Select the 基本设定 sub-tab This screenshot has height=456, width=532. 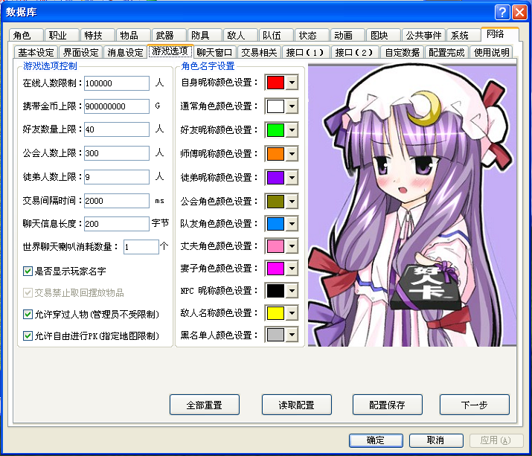[36, 52]
